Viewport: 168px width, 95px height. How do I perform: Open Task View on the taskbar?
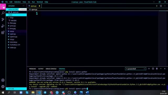coord(15,93)
